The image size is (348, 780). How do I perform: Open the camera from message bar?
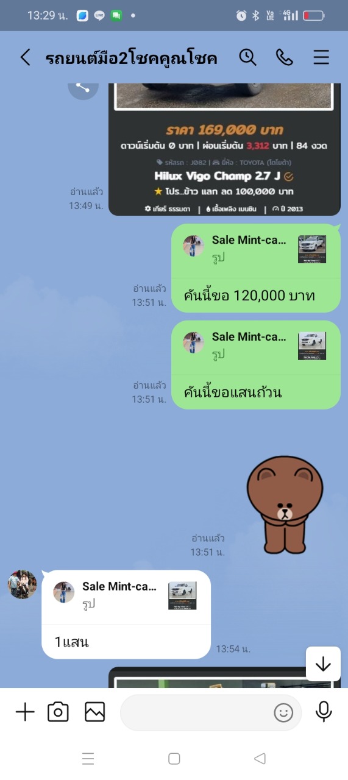58,712
